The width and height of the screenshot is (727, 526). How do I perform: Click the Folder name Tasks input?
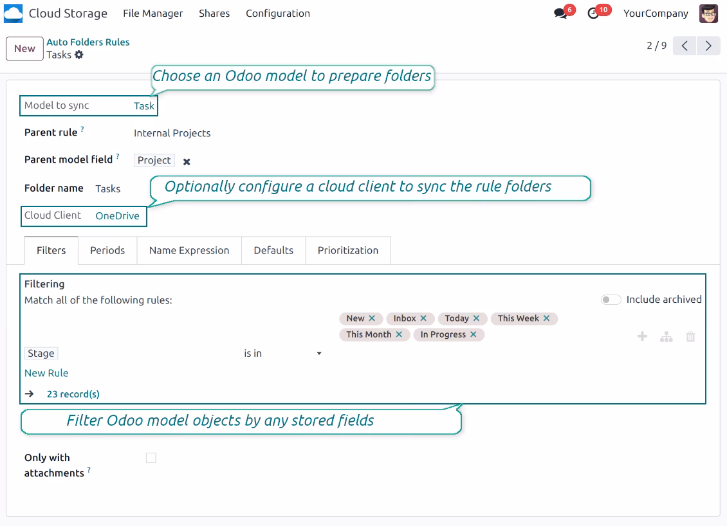click(108, 188)
